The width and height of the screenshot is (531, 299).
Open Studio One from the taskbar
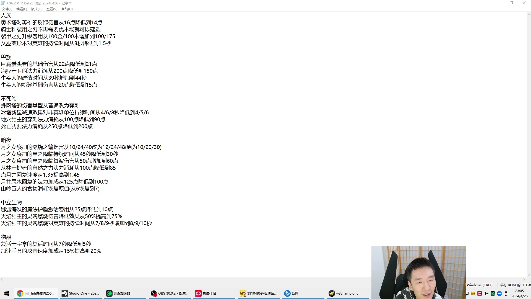pyautogui.click(x=80, y=293)
